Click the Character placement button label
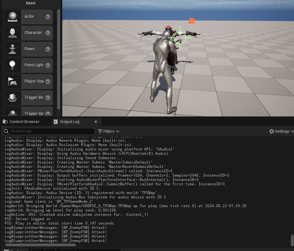The width and height of the screenshot is (294, 251). tap(33, 33)
